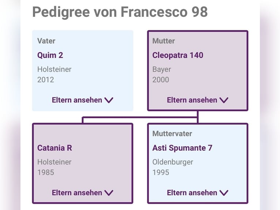Select the Catania R name link
The image size is (280, 210).
coord(54,148)
